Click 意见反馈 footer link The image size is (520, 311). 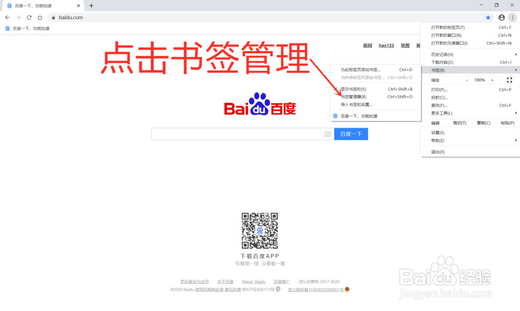(x=233, y=290)
